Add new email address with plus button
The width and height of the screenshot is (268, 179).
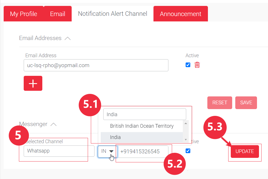click(33, 83)
